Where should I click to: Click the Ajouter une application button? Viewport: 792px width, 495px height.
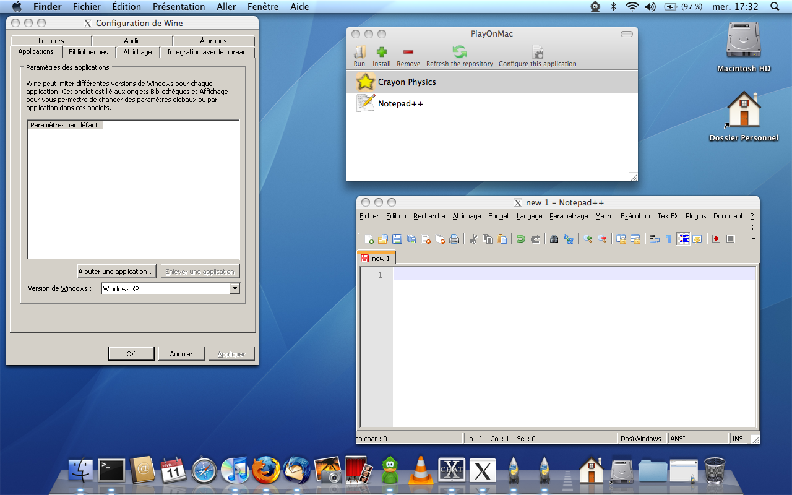116,272
